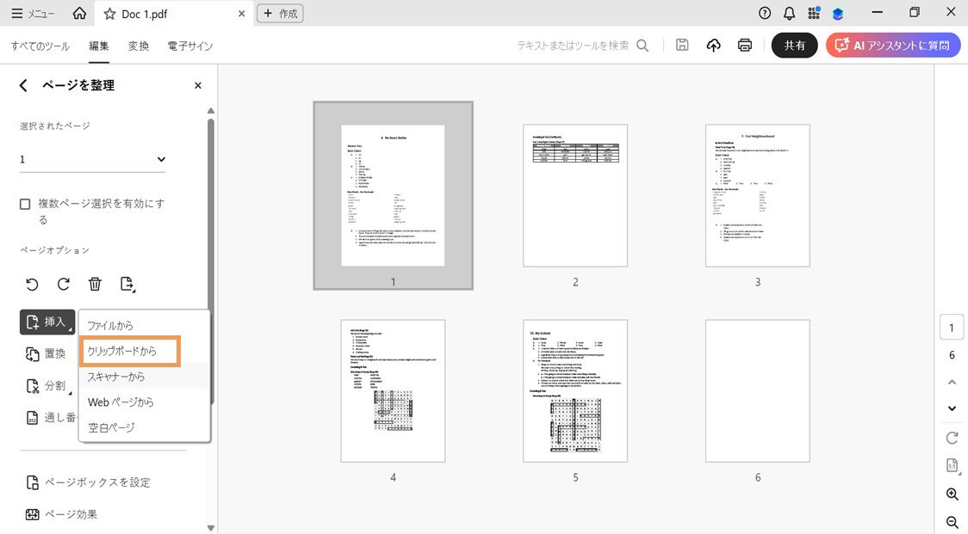968x534 pixels.
Task: Switch to the 変換 tab
Action: click(x=138, y=46)
